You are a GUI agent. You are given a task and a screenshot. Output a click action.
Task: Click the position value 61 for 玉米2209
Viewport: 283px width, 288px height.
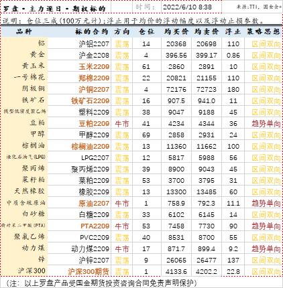[146, 67]
